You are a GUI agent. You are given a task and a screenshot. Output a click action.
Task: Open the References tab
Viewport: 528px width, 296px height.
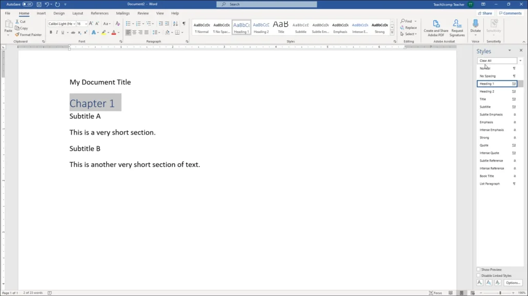pos(100,13)
